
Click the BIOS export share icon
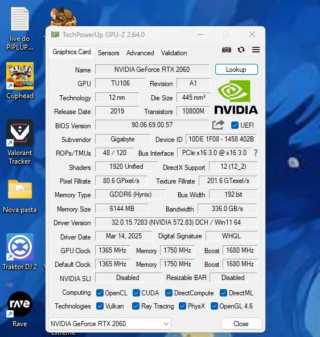(218, 125)
